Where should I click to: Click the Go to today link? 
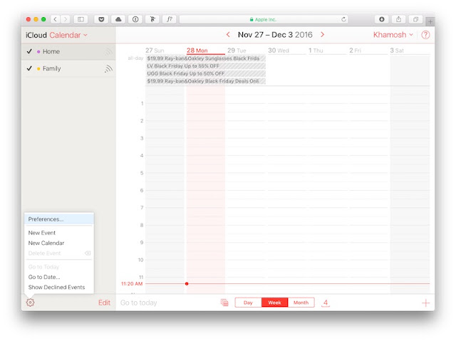click(139, 303)
